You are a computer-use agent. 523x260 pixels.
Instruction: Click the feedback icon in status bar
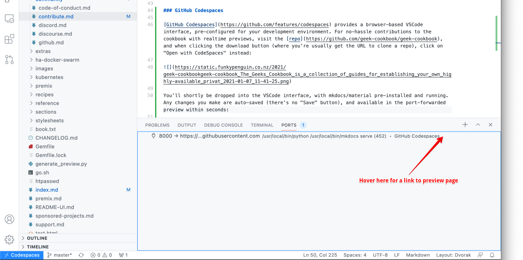point(480,255)
